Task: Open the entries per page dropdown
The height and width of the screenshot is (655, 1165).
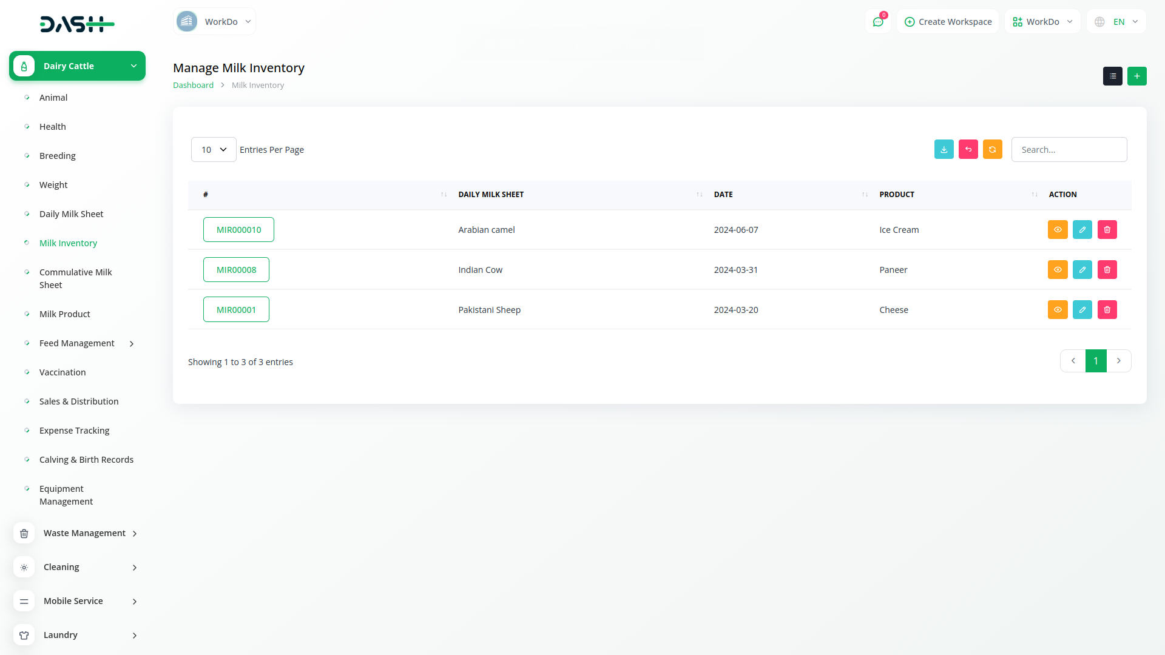Action: pyautogui.click(x=214, y=150)
